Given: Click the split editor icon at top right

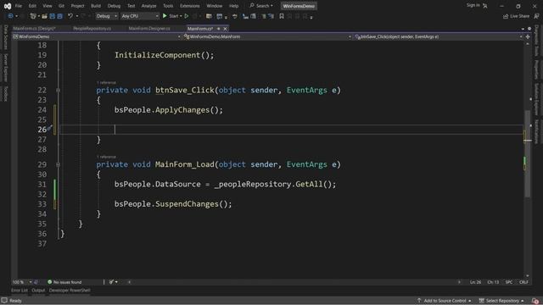Looking at the screenshot, I should [x=528, y=36].
